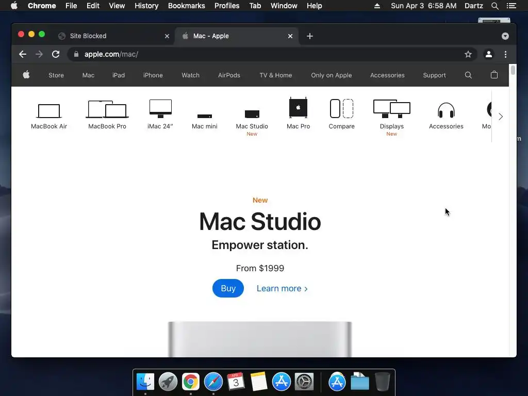Open the Apple menu in macOS menu bar
528x396 pixels.
[x=14, y=6]
